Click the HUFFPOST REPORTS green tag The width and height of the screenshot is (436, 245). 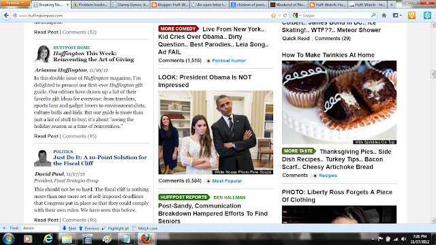pyautogui.click(x=184, y=197)
